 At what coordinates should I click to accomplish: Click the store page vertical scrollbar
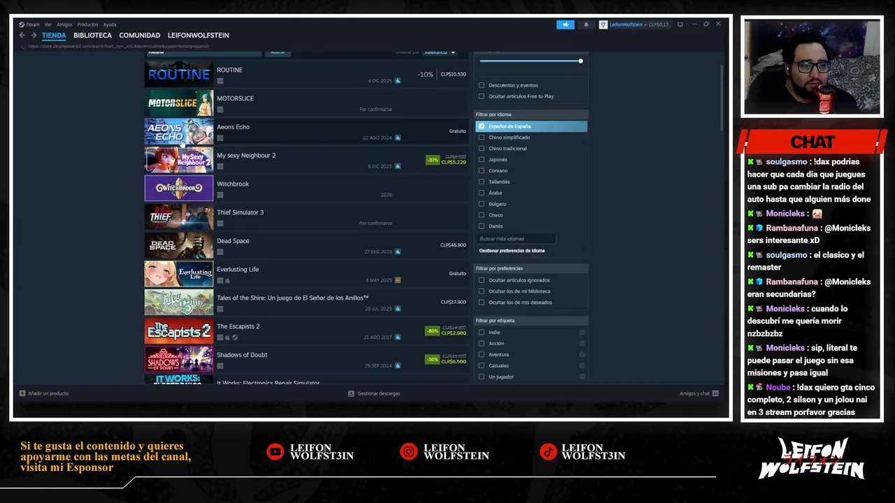point(722,96)
